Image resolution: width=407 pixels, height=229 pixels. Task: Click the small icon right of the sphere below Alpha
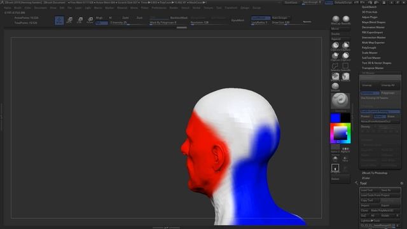click(x=345, y=158)
